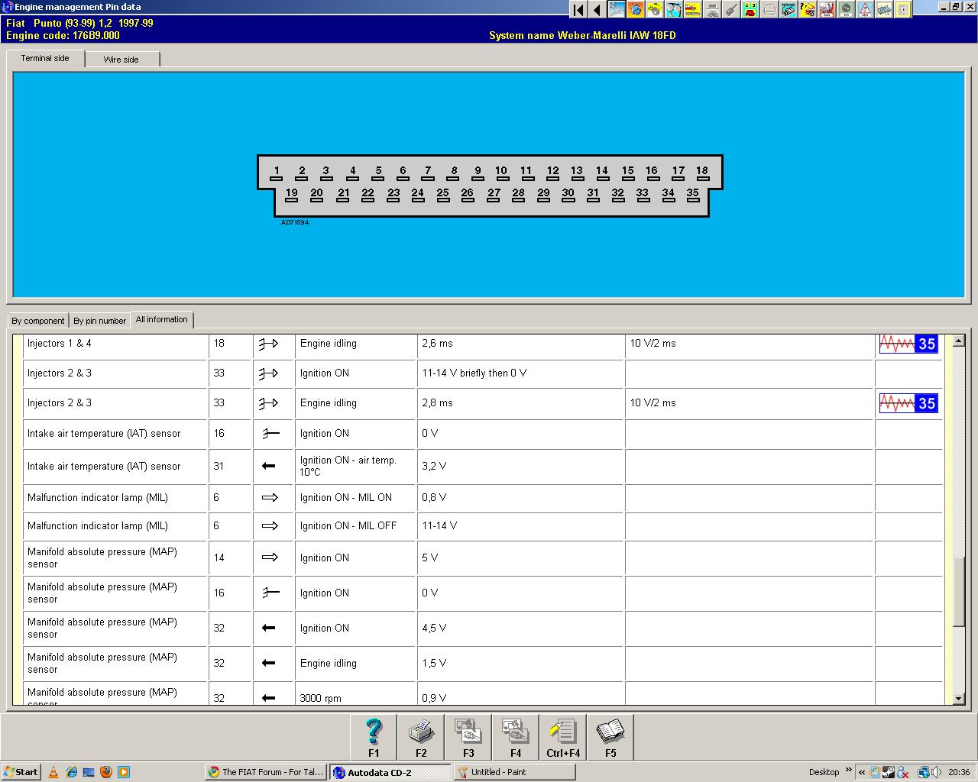
Task: Click the Ctrl+F4 notes icon
Action: pos(563,737)
